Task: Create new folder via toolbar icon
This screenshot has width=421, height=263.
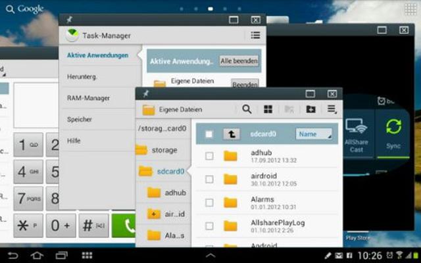Action: [310, 109]
